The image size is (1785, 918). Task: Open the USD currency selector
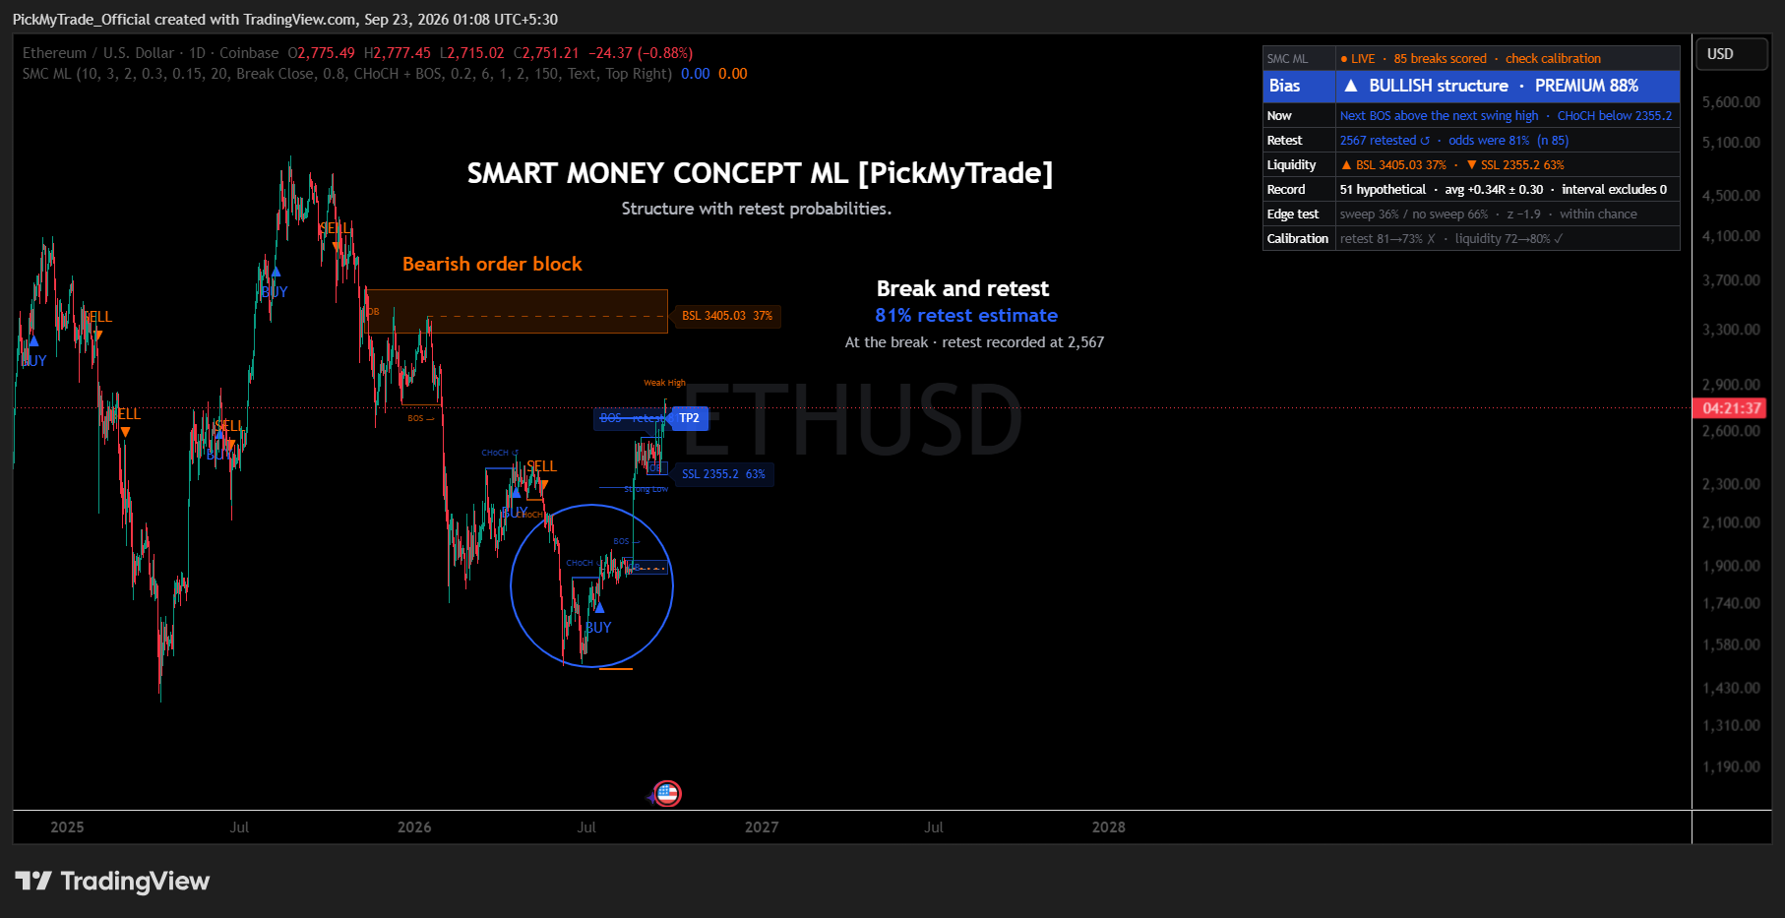(1731, 54)
